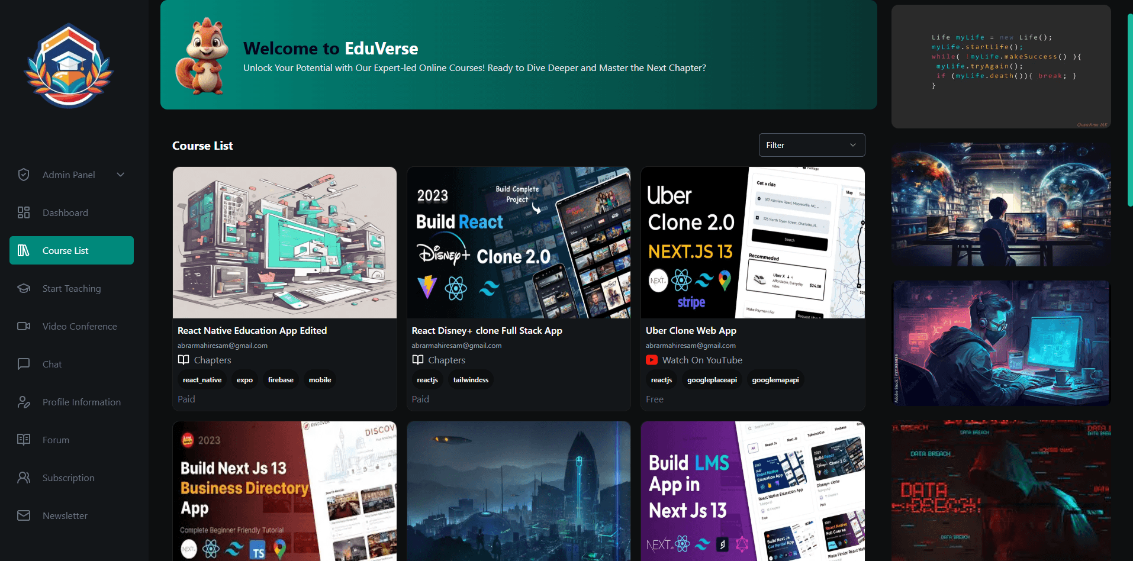Image resolution: width=1133 pixels, height=561 pixels.
Task: Click the Watch On YouTube link
Action: (701, 360)
